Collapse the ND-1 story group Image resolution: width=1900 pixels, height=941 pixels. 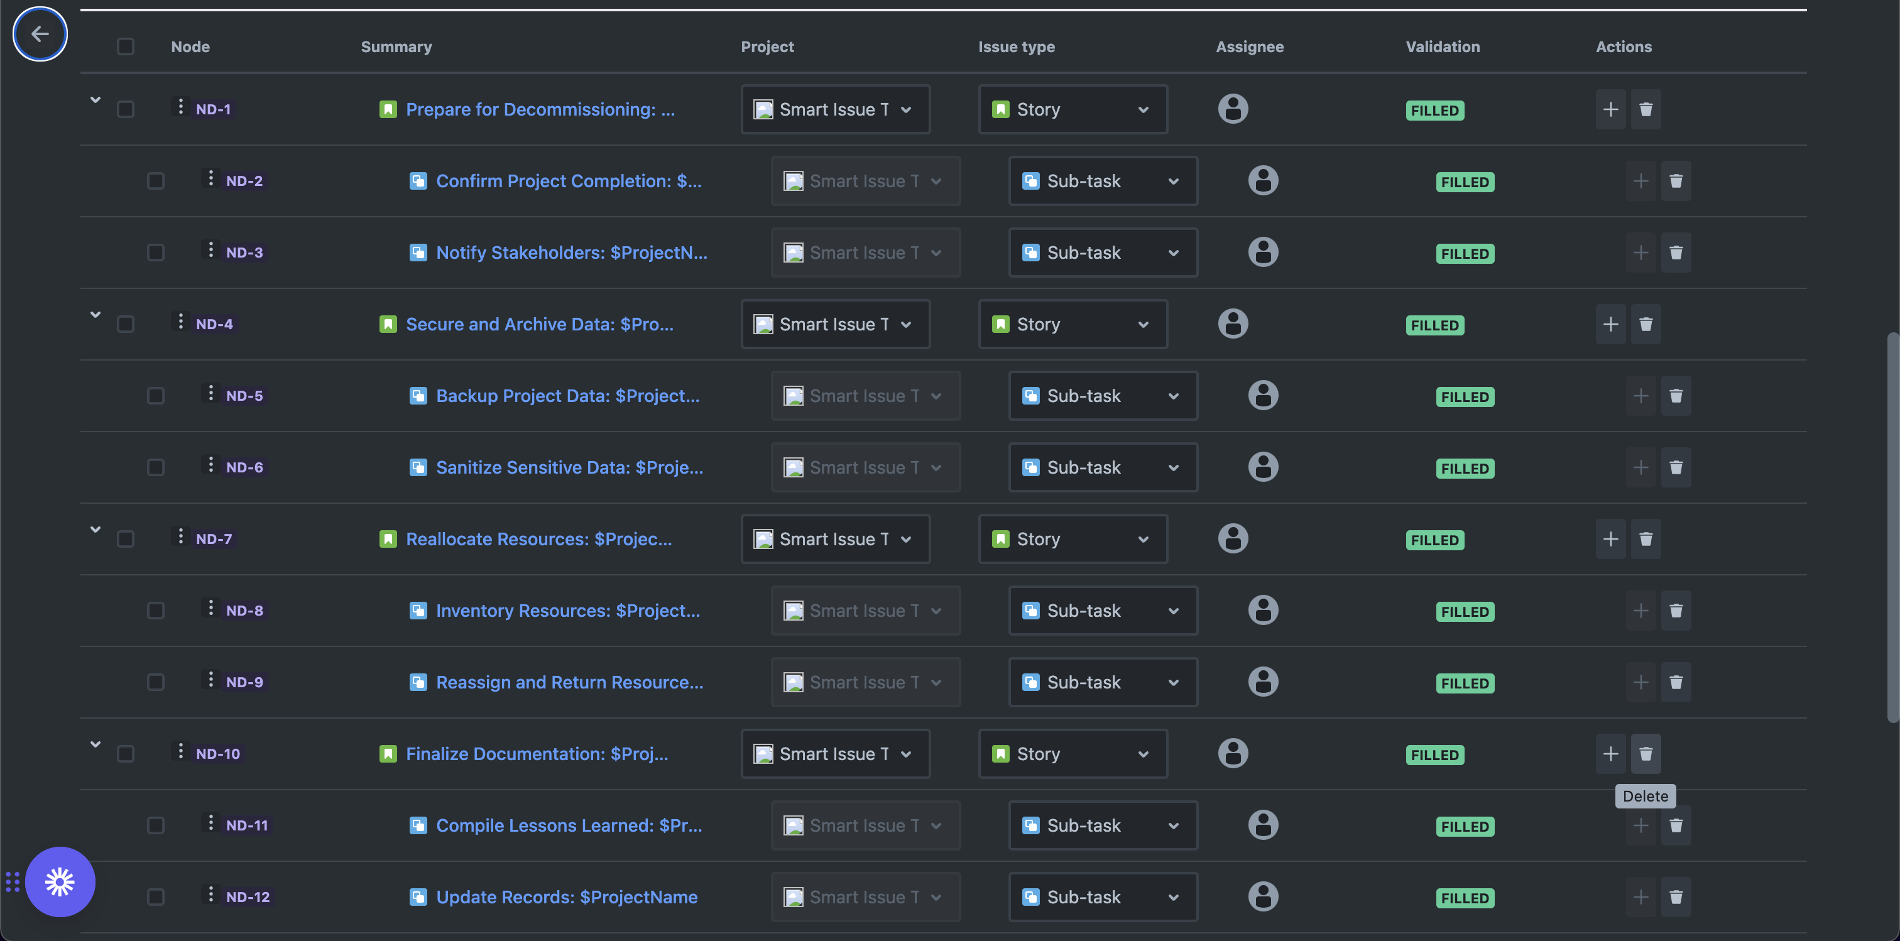(95, 99)
